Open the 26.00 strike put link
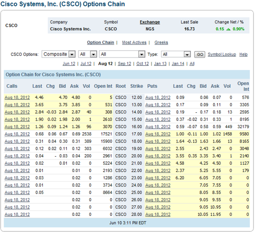 (158, 200)
